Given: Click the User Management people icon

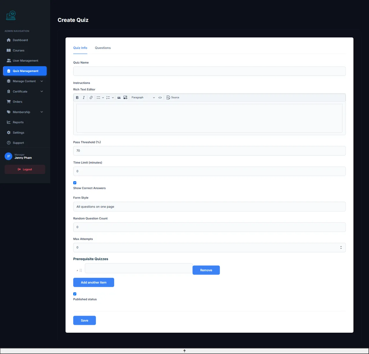Looking at the screenshot, I should (9, 60).
